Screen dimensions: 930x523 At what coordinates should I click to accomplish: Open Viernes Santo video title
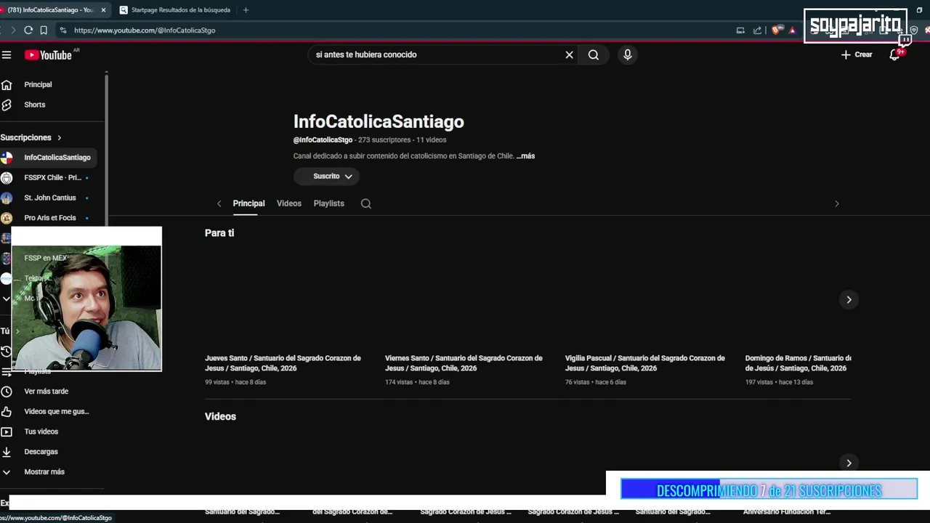[x=464, y=363]
